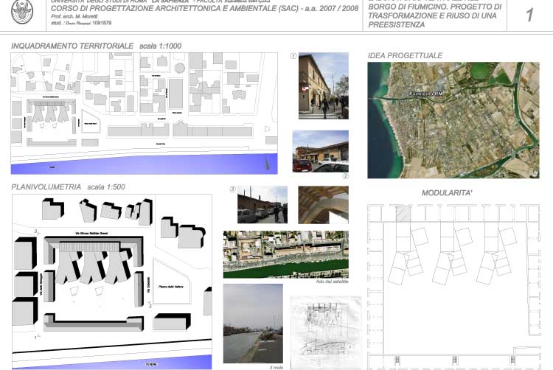Select the 'scala 1:1000' text
The width and height of the screenshot is (553, 370).
click(x=161, y=46)
